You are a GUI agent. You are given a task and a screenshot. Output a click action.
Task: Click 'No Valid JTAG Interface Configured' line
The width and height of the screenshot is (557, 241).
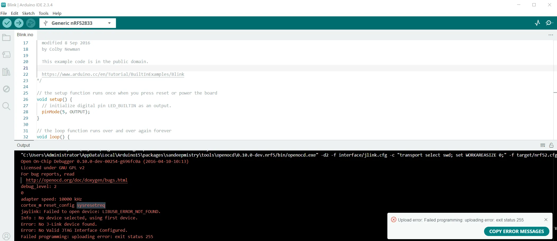point(74,230)
